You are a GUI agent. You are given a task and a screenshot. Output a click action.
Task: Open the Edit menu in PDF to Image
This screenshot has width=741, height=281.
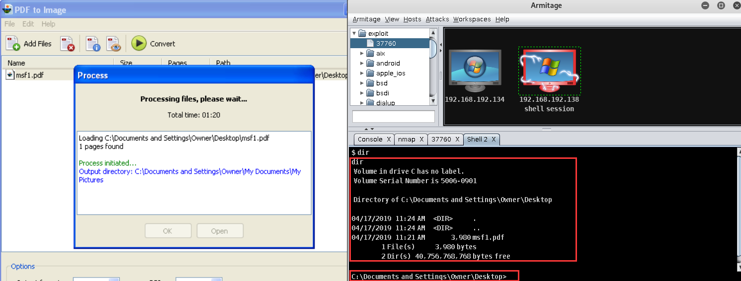coord(28,24)
